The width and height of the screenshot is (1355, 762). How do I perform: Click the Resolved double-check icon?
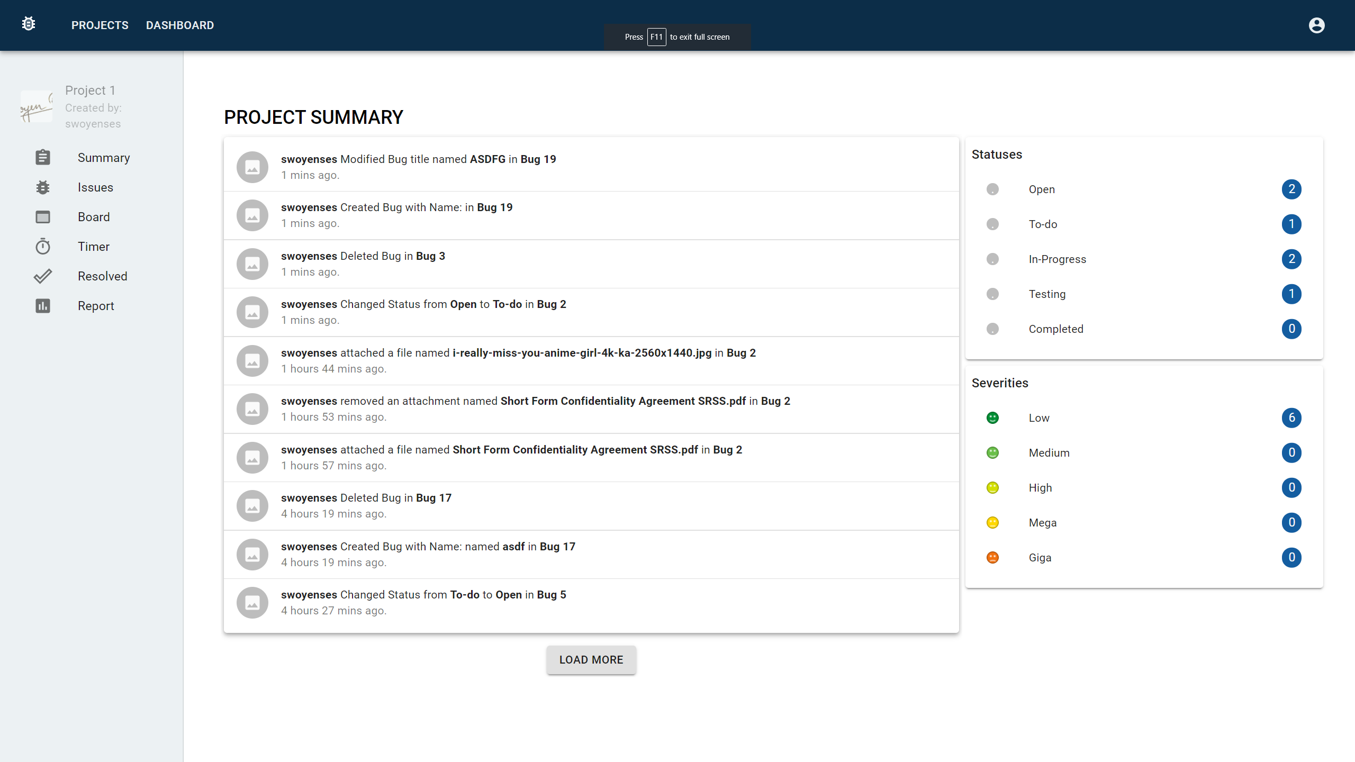(43, 276)
